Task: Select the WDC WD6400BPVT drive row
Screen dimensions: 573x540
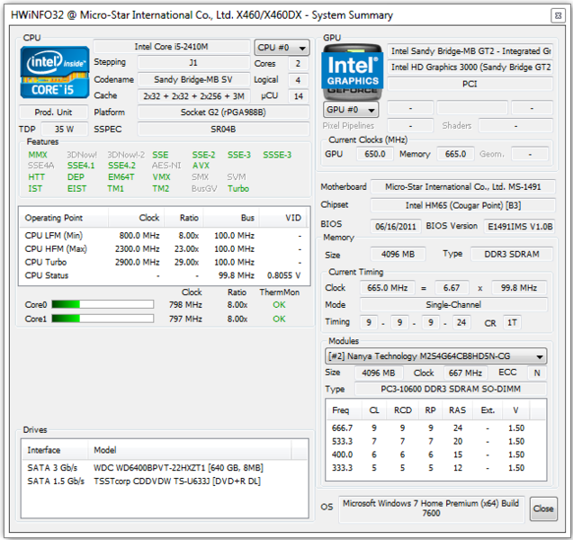Action: coord(165,468)
